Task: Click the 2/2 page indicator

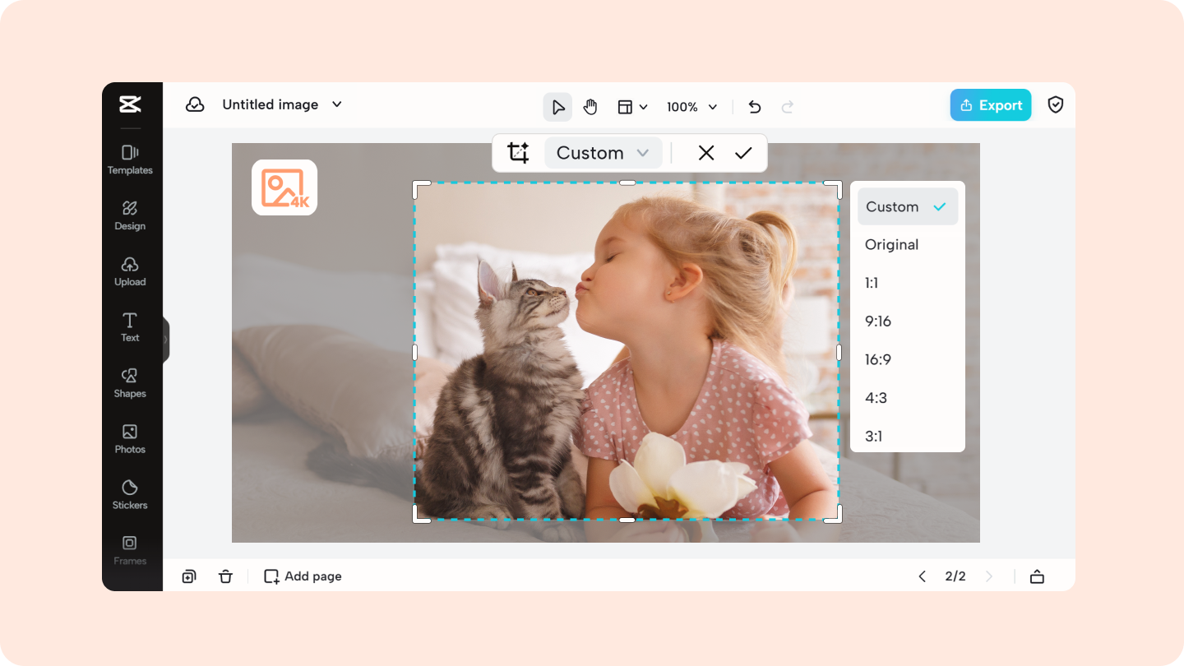Action: (x=955, y=576)
